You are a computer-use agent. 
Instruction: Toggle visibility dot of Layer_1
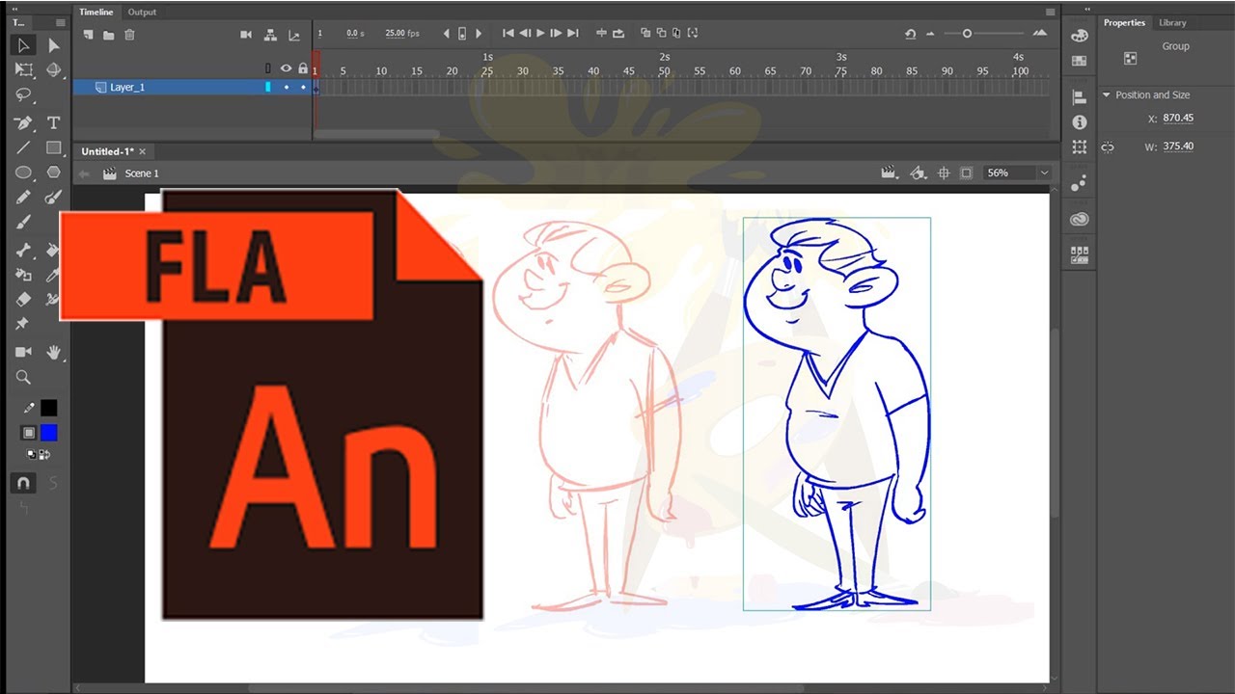[x=286, y=87]
